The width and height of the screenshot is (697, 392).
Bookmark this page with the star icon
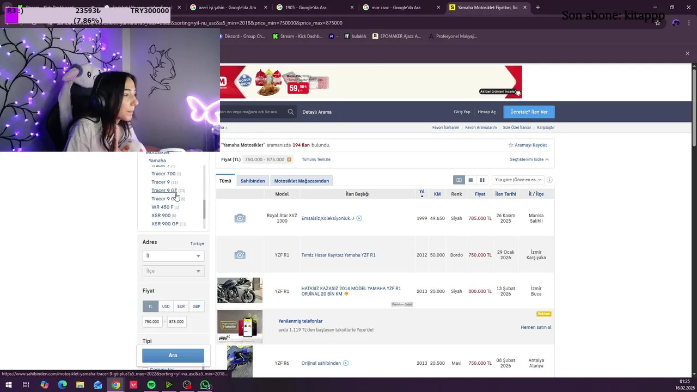657,23
